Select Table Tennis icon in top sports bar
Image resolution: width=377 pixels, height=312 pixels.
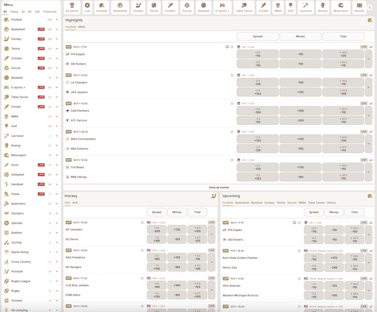244,8
